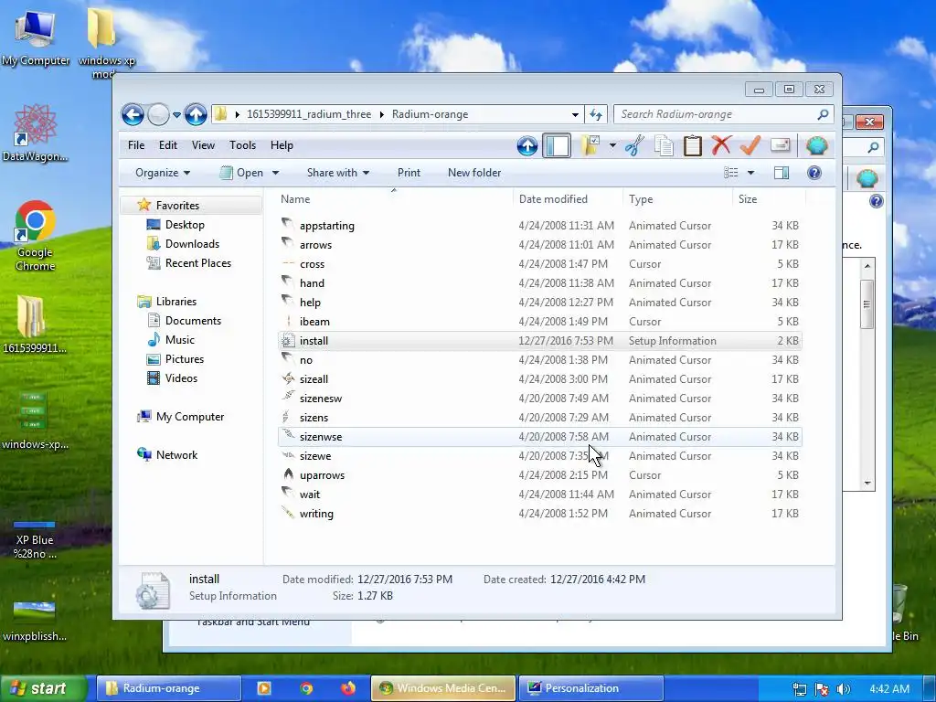
Task: Click the Paste clipboard icon
Action: pos(693,145)
